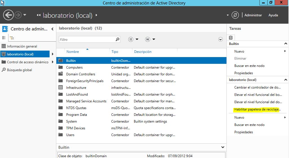Image resolution: width=289 pixels, height=158 pixels.
Task: Click the breadcrumb double-chevron before laboratorio
Action: click(39, 15)
